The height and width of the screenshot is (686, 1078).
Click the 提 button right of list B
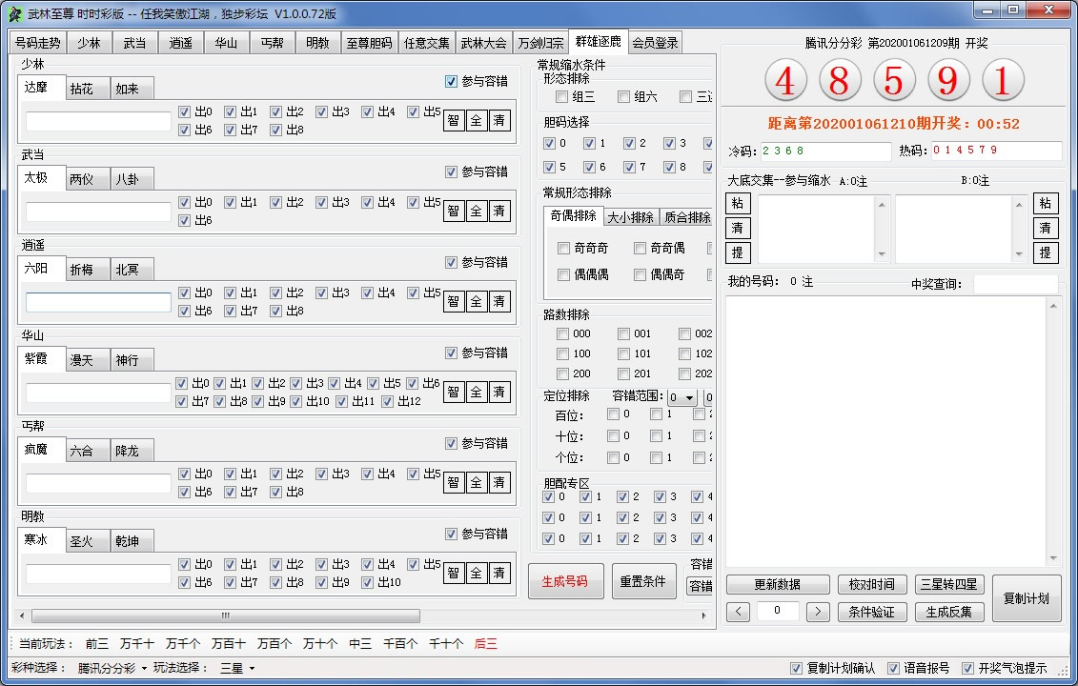pos(1046,253)
